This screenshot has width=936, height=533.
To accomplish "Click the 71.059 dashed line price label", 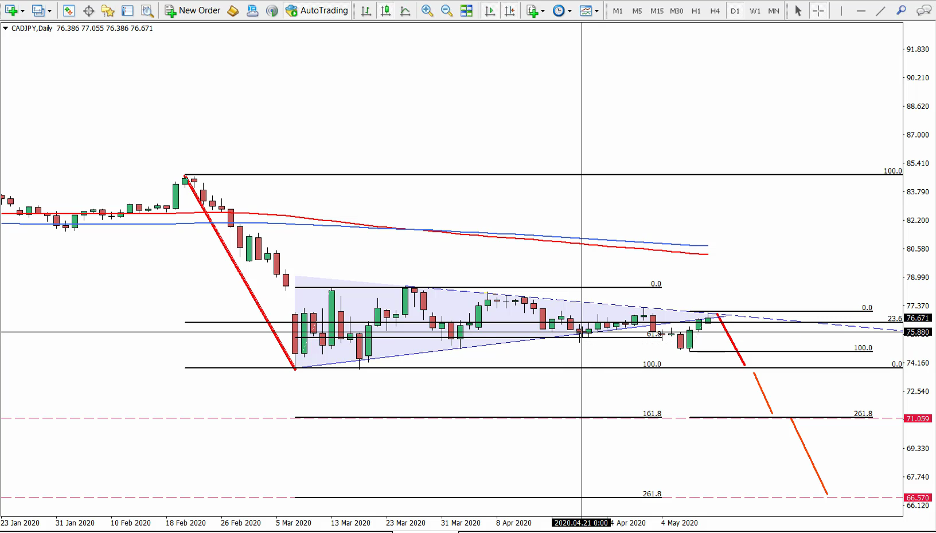I will tap(918, 419).
